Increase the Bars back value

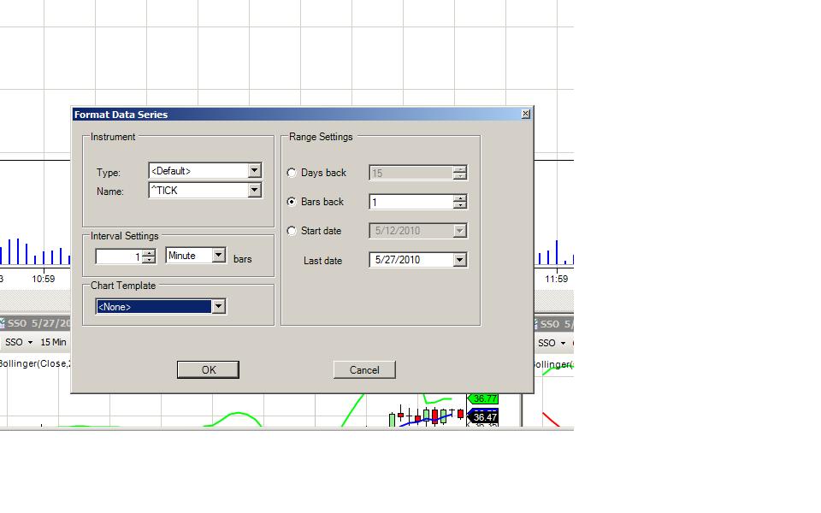[x=460, y=198]
